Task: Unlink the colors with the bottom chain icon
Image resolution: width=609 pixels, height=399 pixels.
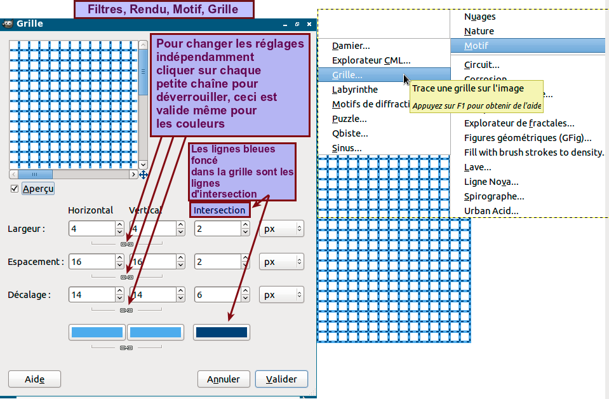Action: [x=126, y=348]
